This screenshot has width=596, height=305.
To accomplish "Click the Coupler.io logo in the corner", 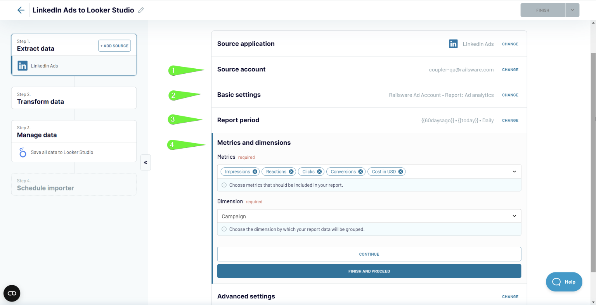I will point(12,293).
